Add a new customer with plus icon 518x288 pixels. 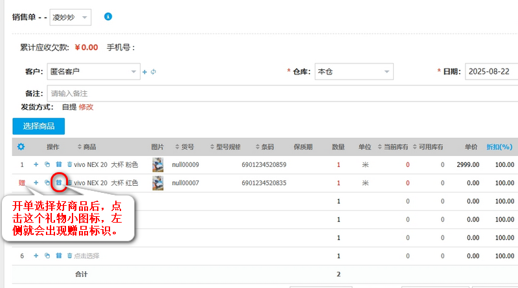[144, 72]
